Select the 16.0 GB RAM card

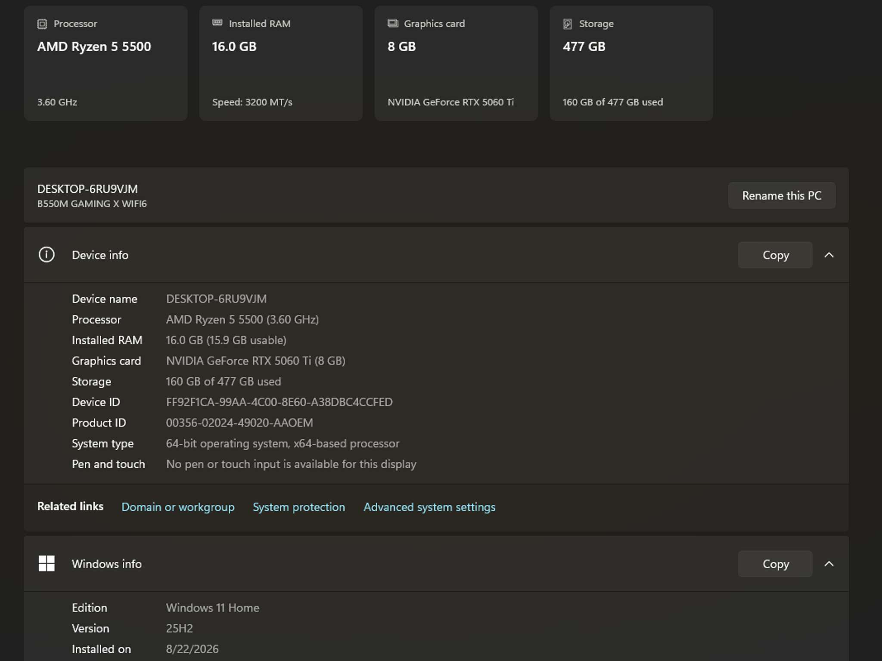point(281,63)
